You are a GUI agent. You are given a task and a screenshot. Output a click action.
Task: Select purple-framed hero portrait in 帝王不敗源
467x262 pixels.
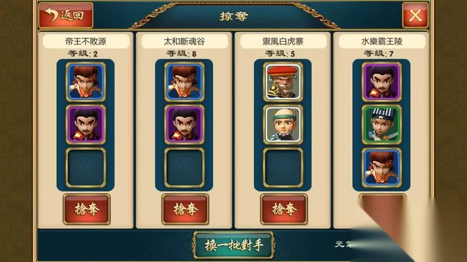click(x=86, y=125)
